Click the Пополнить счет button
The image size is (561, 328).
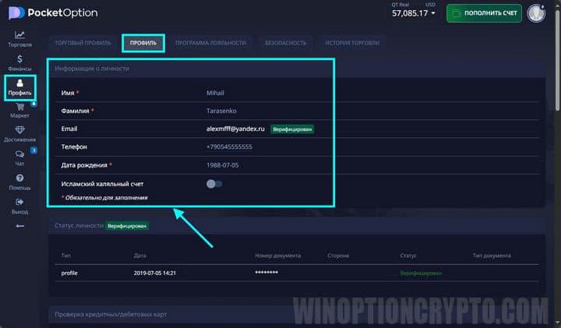(x=483, y=13)
